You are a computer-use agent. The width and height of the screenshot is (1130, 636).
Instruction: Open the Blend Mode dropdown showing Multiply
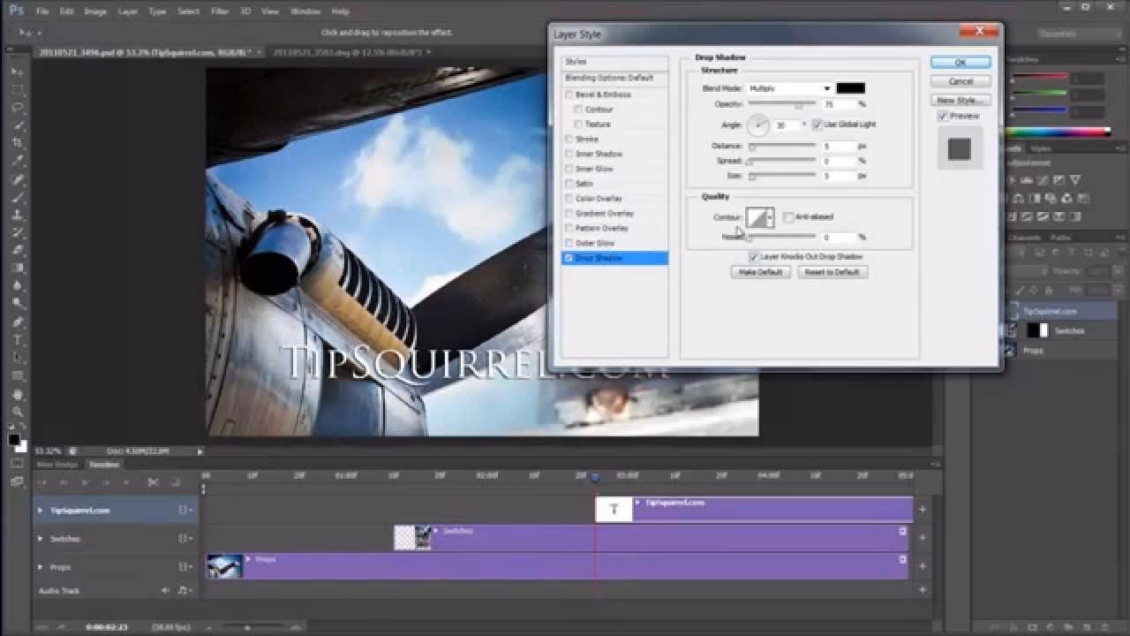coord(790,87)
